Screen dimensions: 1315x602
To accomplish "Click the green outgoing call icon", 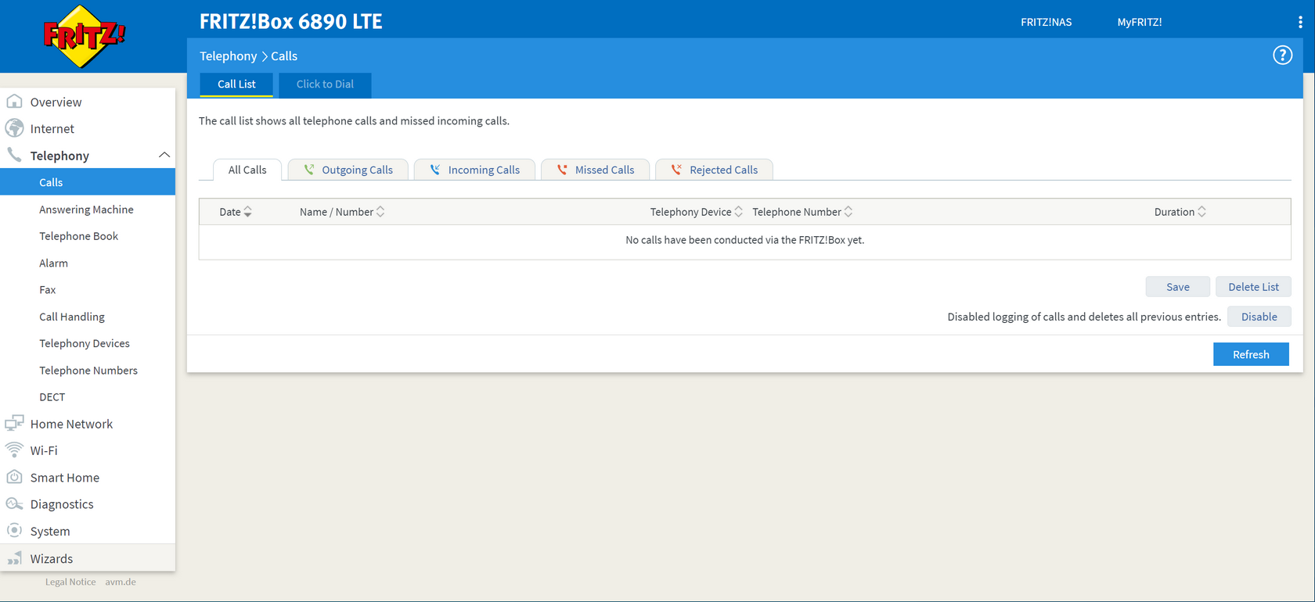I will 309,170.
